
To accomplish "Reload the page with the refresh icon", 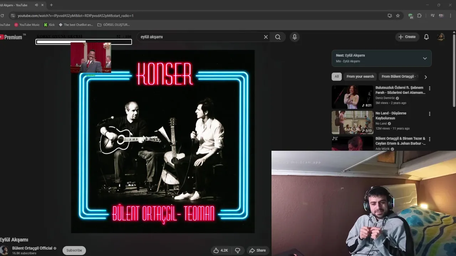I will 2,16.
